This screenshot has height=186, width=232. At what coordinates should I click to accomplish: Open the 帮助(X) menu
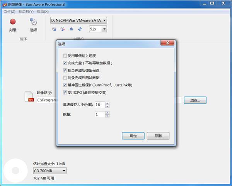point(43,12)
